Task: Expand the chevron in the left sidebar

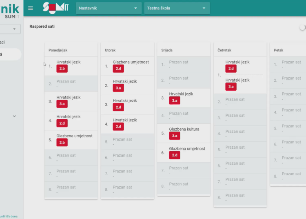Action: click(x=14, y=116)
